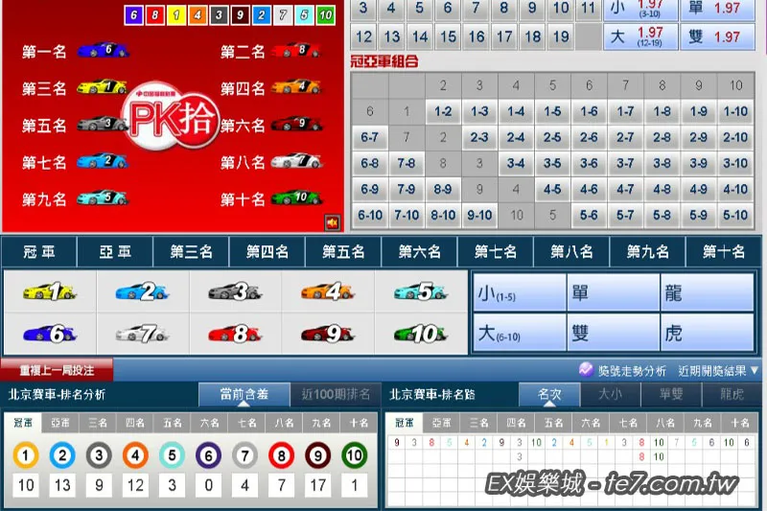Select the blue car number 2
The width and height of the screenshot is (767, 511).
(x=142, y=292)
